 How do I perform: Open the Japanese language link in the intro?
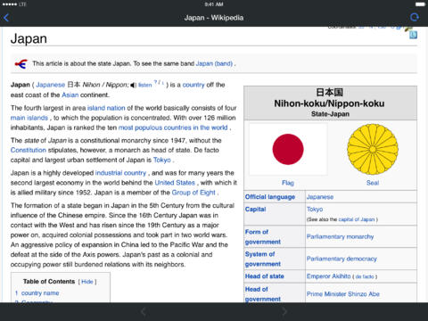pos(50,85)
